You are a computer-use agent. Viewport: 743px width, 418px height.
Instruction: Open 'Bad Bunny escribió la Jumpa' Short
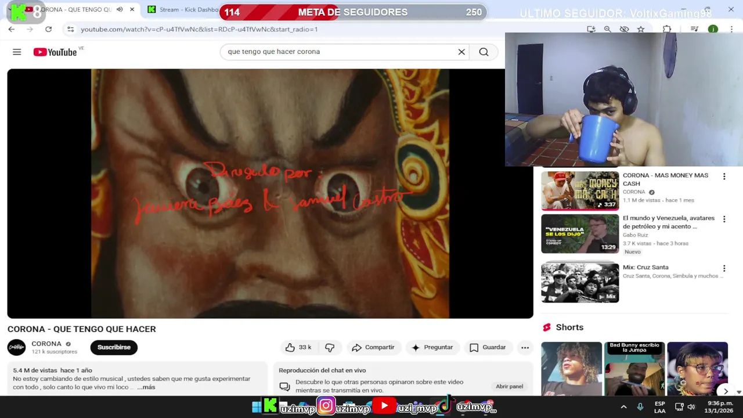pyautogui.click(x=634, y=369)
